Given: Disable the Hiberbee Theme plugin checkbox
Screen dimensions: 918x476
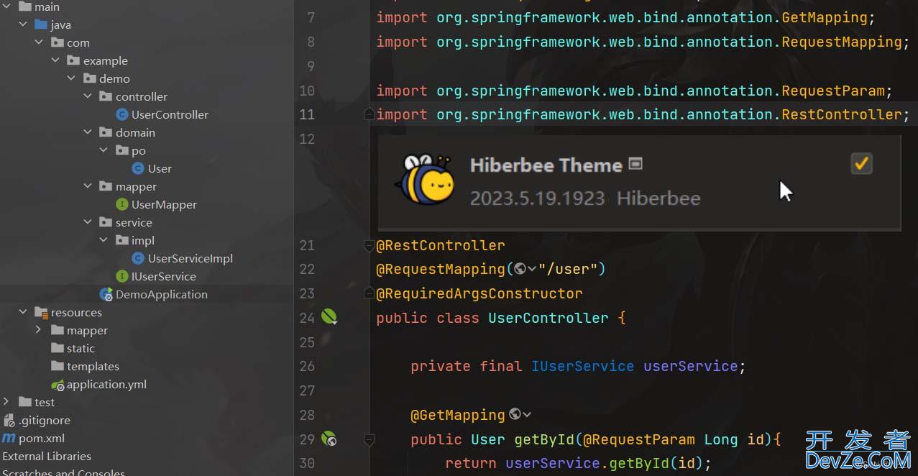Looking at the screenshot, I should pos(861,164).
